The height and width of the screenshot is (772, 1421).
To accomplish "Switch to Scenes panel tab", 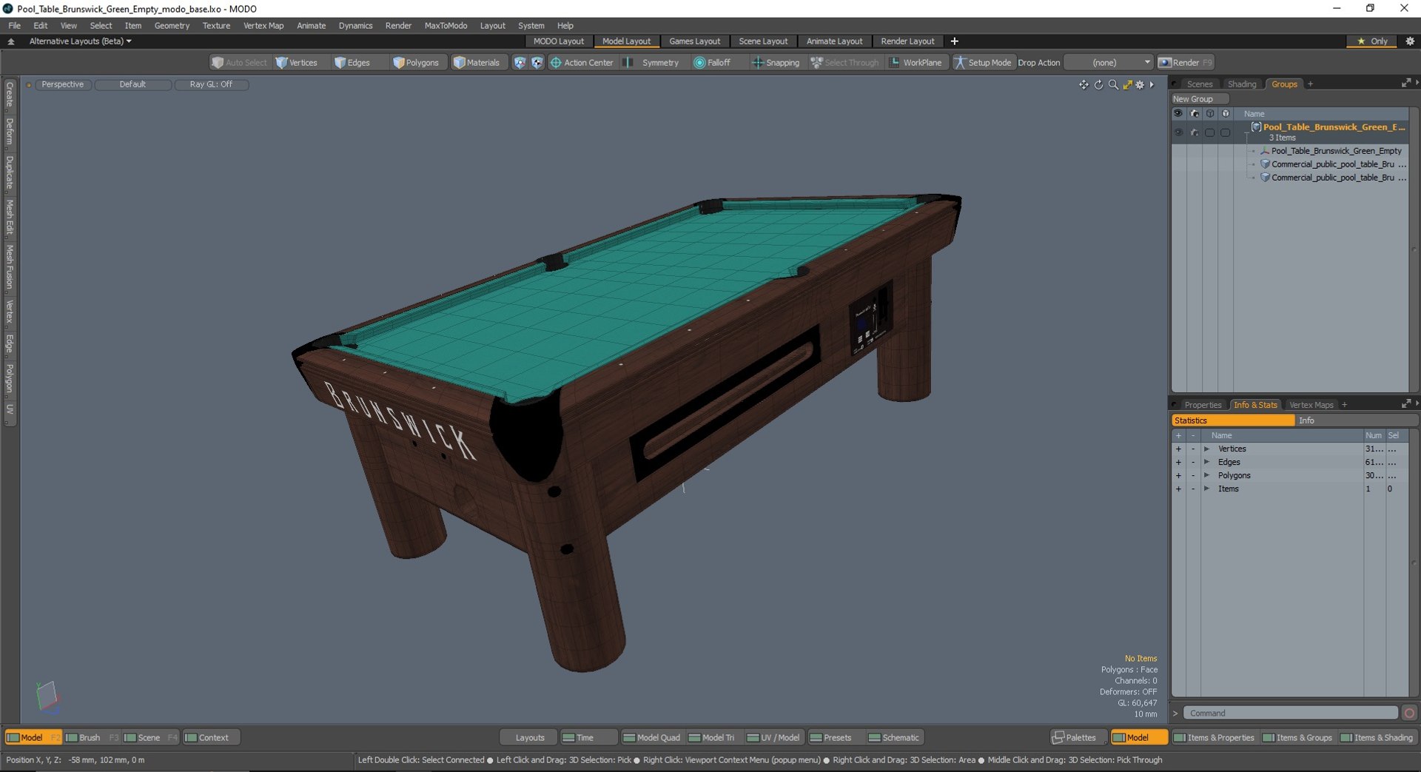I will (1200, 84).
